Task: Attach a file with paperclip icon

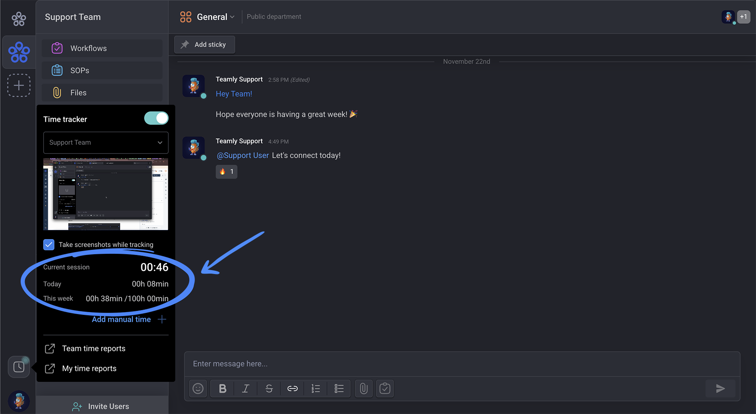Action: click(x=364, y=389)
